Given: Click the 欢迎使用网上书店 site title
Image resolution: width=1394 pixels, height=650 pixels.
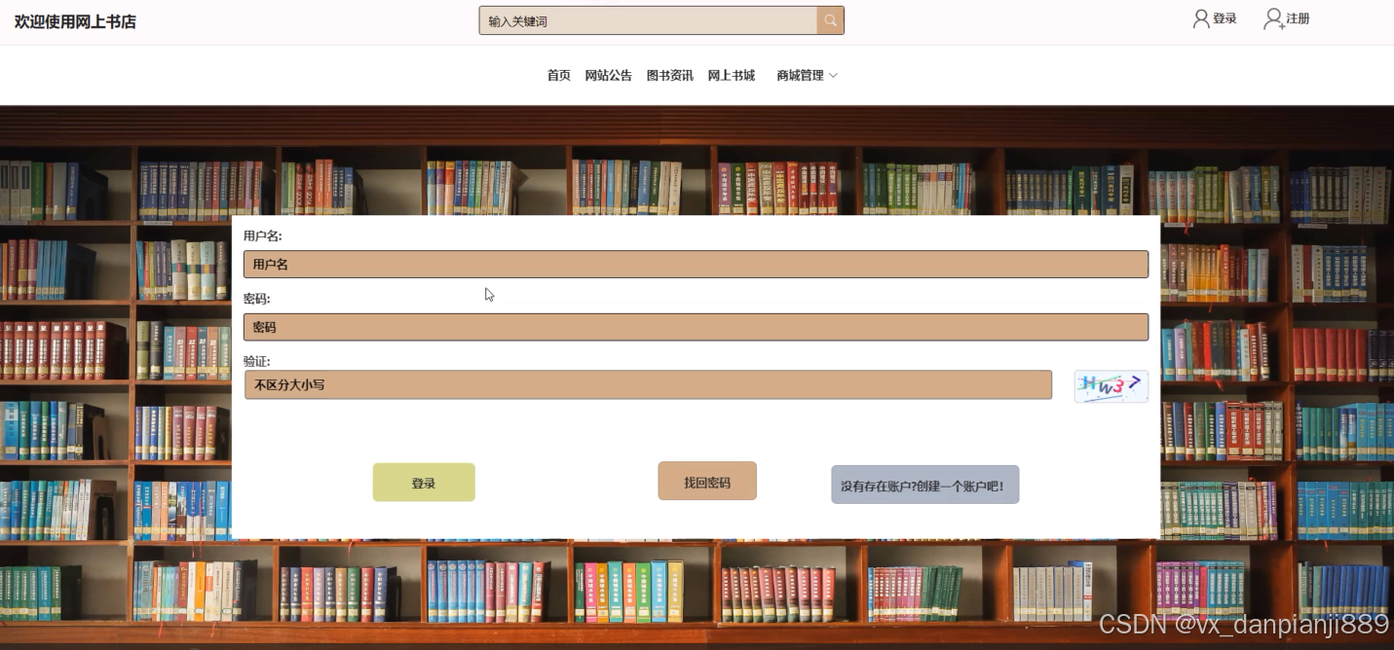Looking at the screenshot, I should [75, 21].
